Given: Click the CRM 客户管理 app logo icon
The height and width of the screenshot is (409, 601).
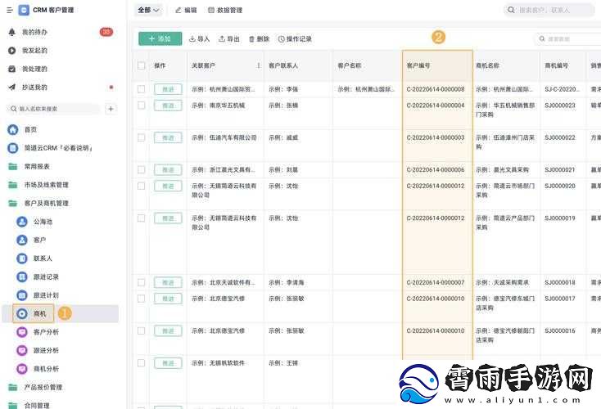Looking at the screenshot, I should coord(24,10).
